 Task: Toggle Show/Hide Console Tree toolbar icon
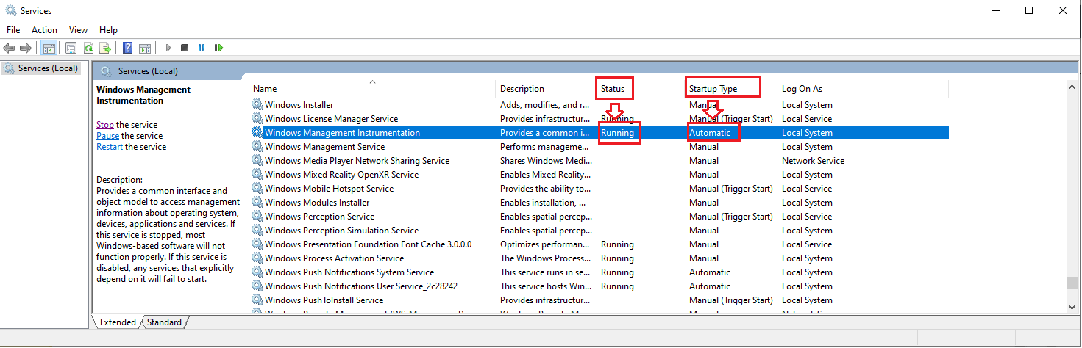coord(49,48)
